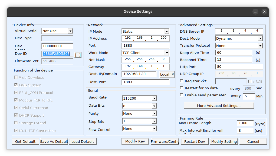Click the Gateway address field
Viewport: 276px width, 156px height.
145,67
